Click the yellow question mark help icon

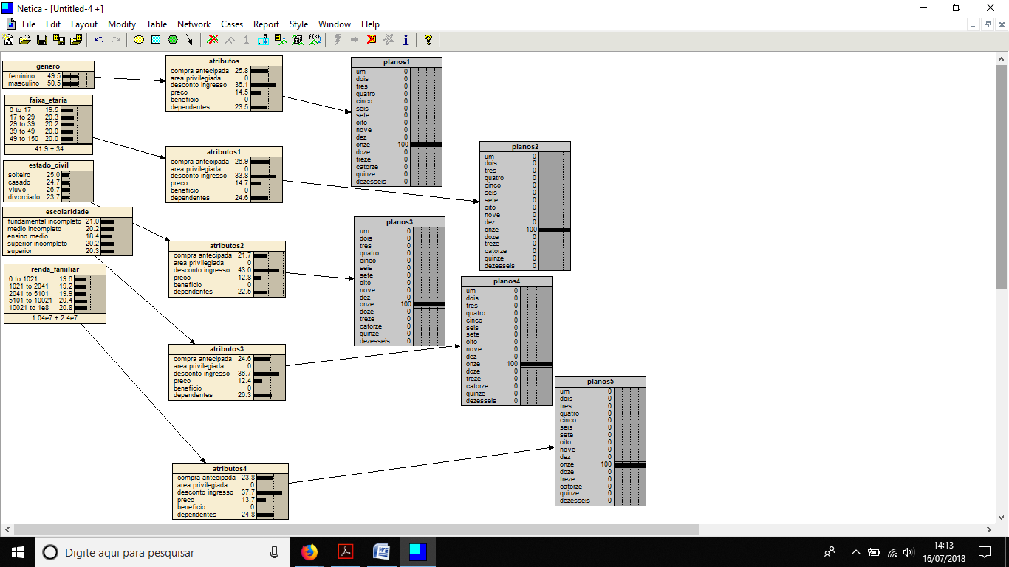(428, 40)
